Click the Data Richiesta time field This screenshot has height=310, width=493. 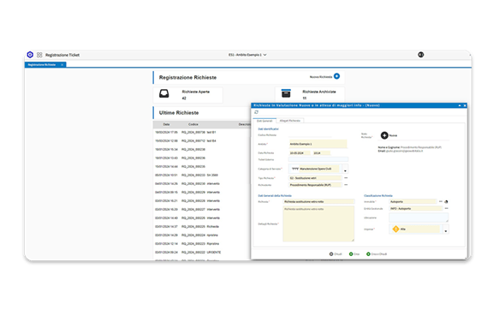[x=321, y=153]
